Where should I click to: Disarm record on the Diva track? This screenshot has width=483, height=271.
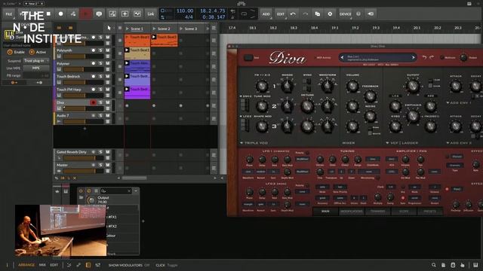93,102
